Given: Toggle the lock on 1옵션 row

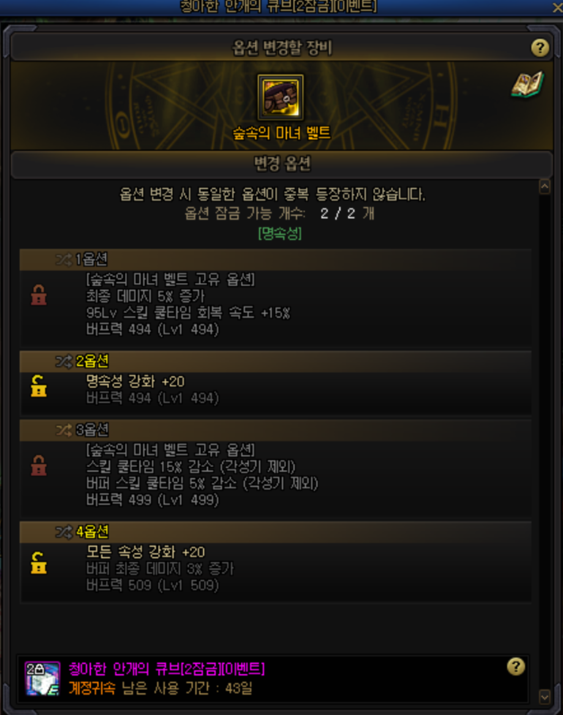Looking at the screenshot, I should pyautogui.click(x=39, y=295).
